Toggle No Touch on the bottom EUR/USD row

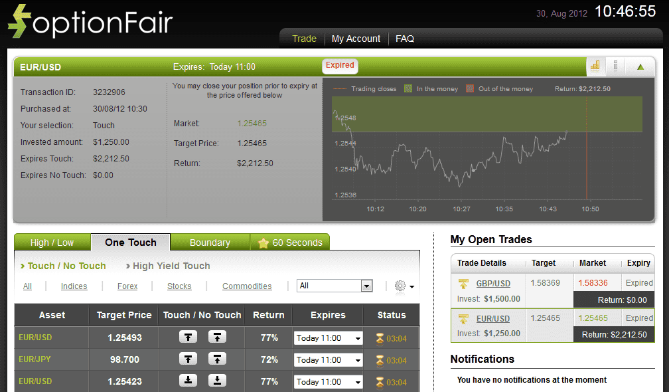(217, 381)
